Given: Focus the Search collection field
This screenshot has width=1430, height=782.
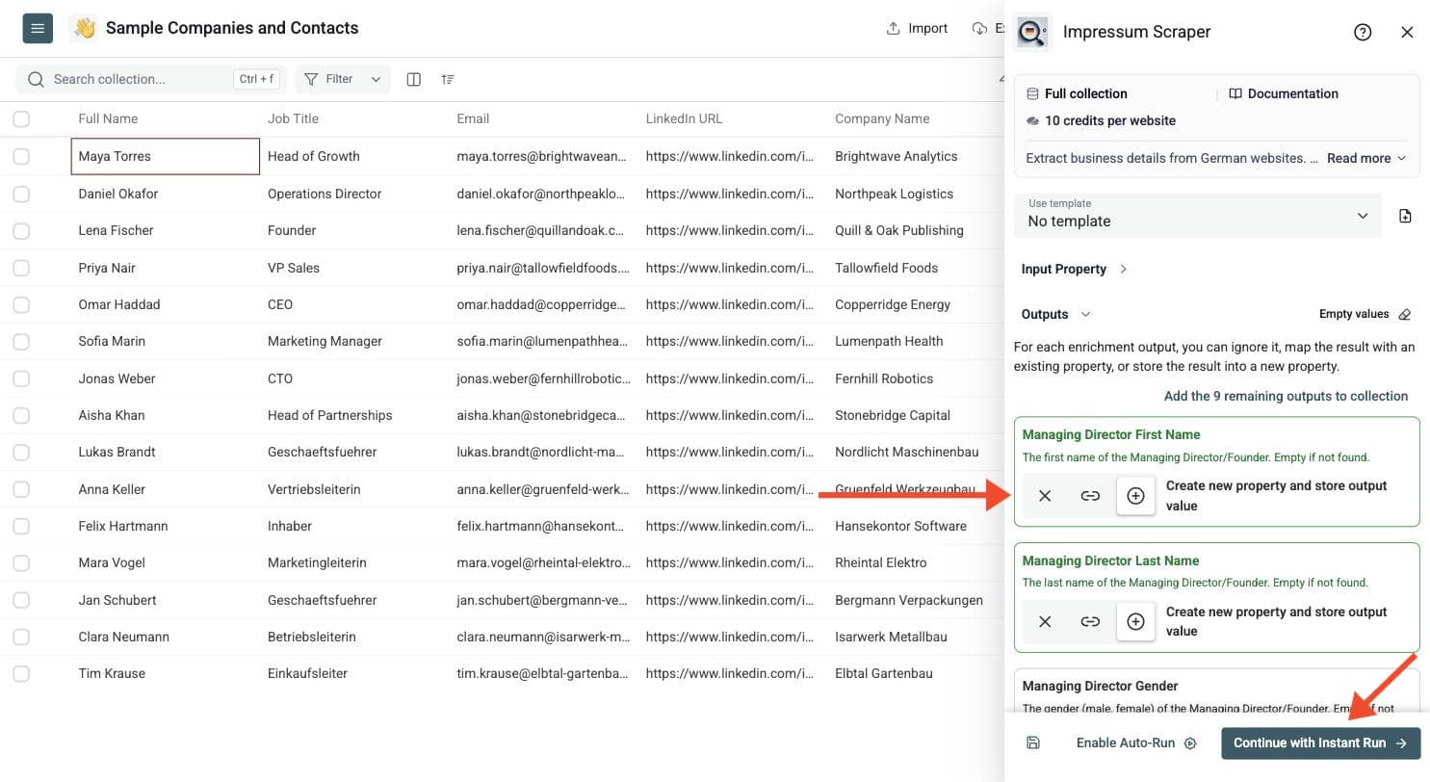Looking at the screenshot, I should click(x=149, y=79).
